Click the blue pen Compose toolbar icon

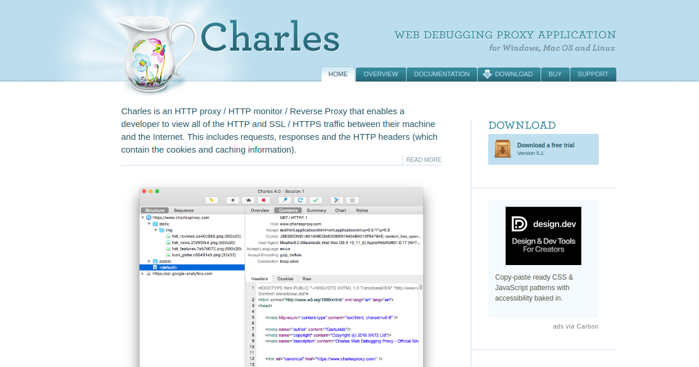pyautogui.click(x=285, y=200)
